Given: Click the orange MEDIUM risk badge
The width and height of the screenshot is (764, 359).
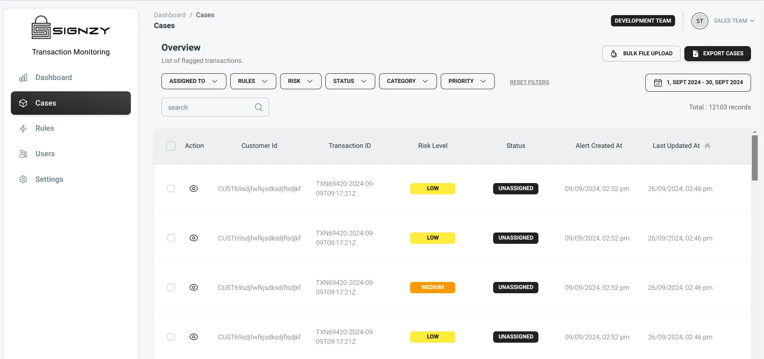Looking at the screenshot, I should point(433,287).
